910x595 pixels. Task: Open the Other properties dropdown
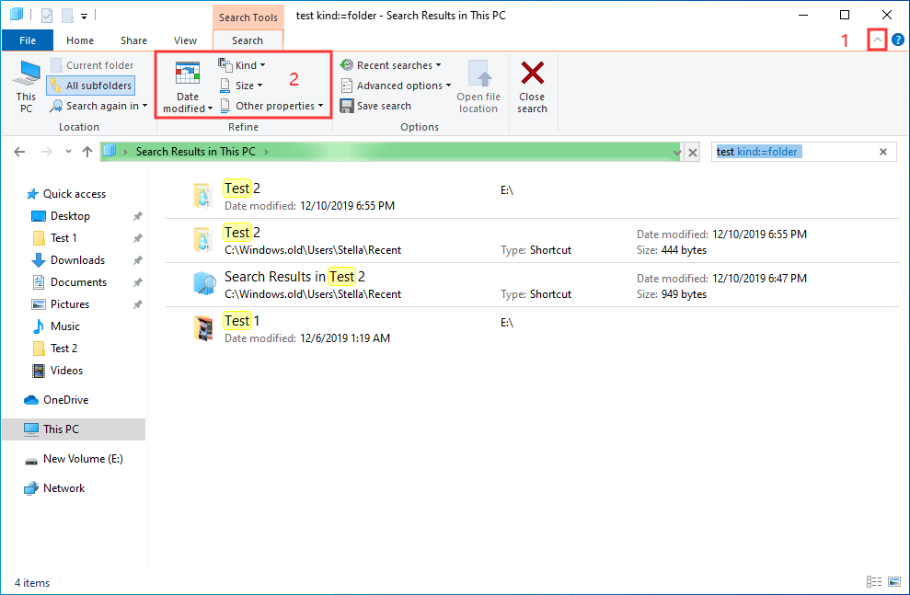point(273,106)
